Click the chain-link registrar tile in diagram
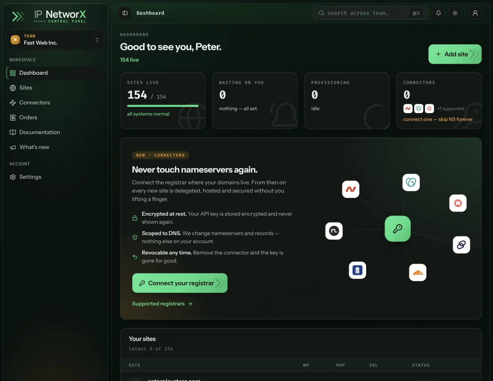This screenshot has width=493, height=381. click(x=461, y=245)
